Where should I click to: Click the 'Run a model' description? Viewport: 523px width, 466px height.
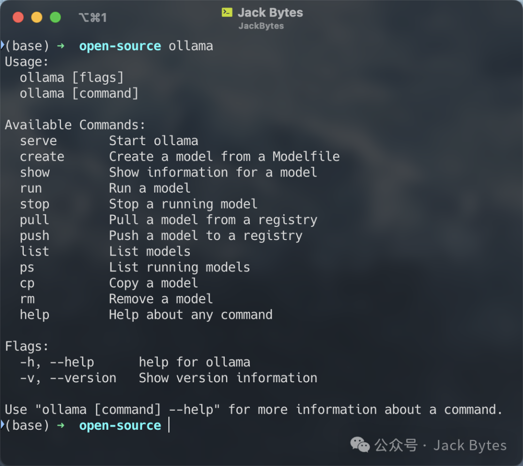pyautogui.click(x=150, y=188)
